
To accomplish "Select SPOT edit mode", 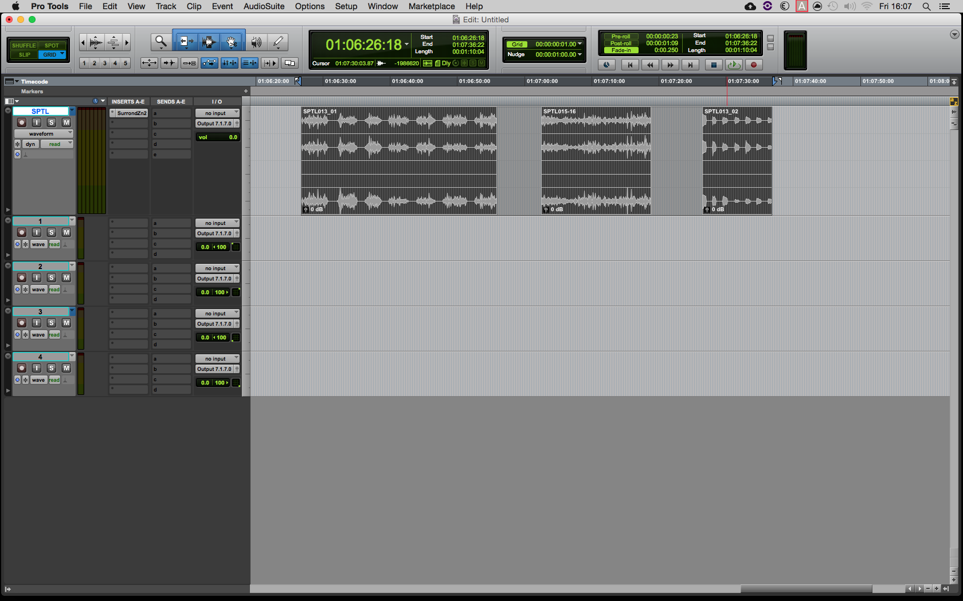I will (x=52, y=45).
